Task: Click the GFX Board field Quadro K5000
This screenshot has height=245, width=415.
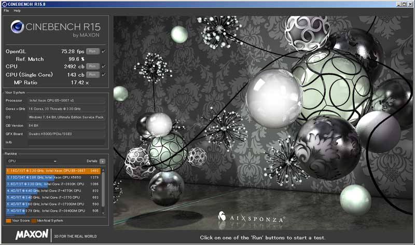Action: 66,134
